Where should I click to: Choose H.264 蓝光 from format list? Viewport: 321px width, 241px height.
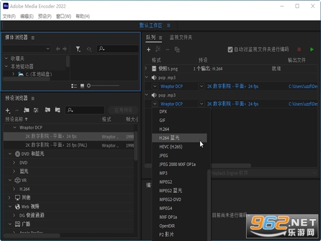pos(179,138)
